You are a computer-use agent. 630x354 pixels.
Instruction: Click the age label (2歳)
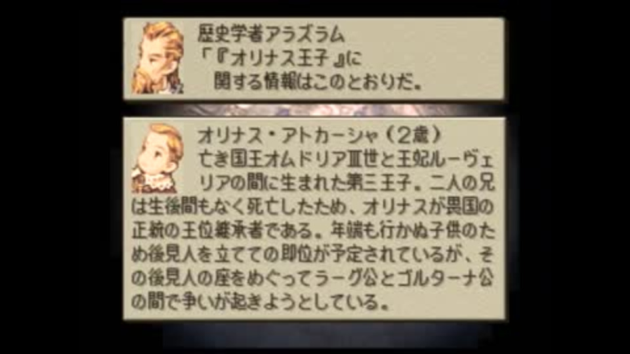pyautogui.click(x=413, y=136)
